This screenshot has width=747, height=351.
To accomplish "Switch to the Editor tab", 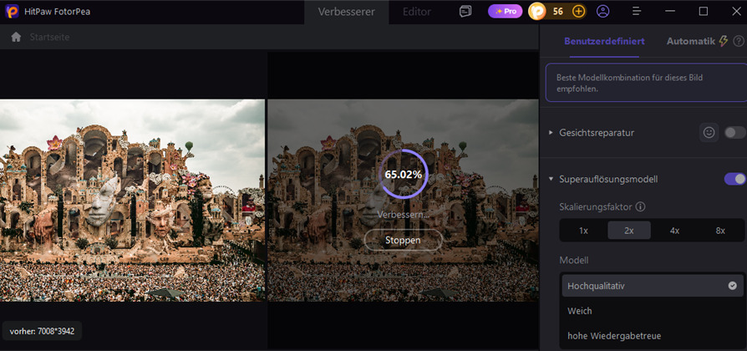I will (x=417, y=12).
